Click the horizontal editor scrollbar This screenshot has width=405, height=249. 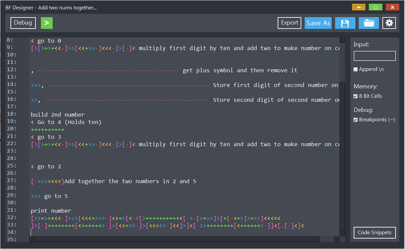coord(173,239)
